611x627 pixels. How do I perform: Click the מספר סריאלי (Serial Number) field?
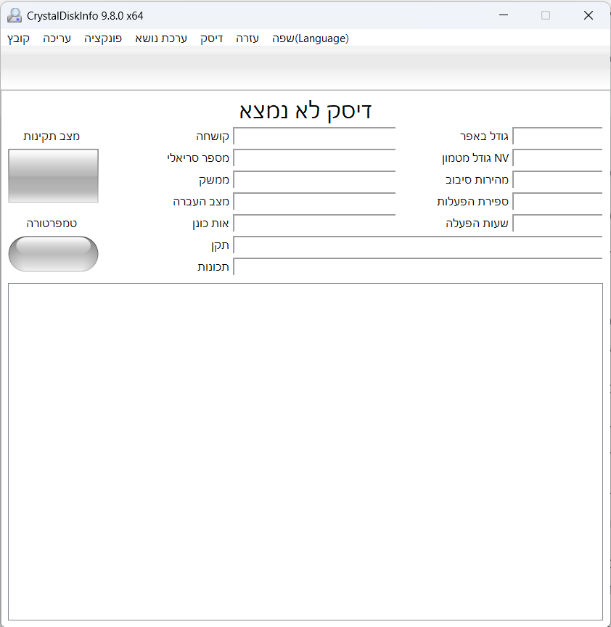coord(313,158)
